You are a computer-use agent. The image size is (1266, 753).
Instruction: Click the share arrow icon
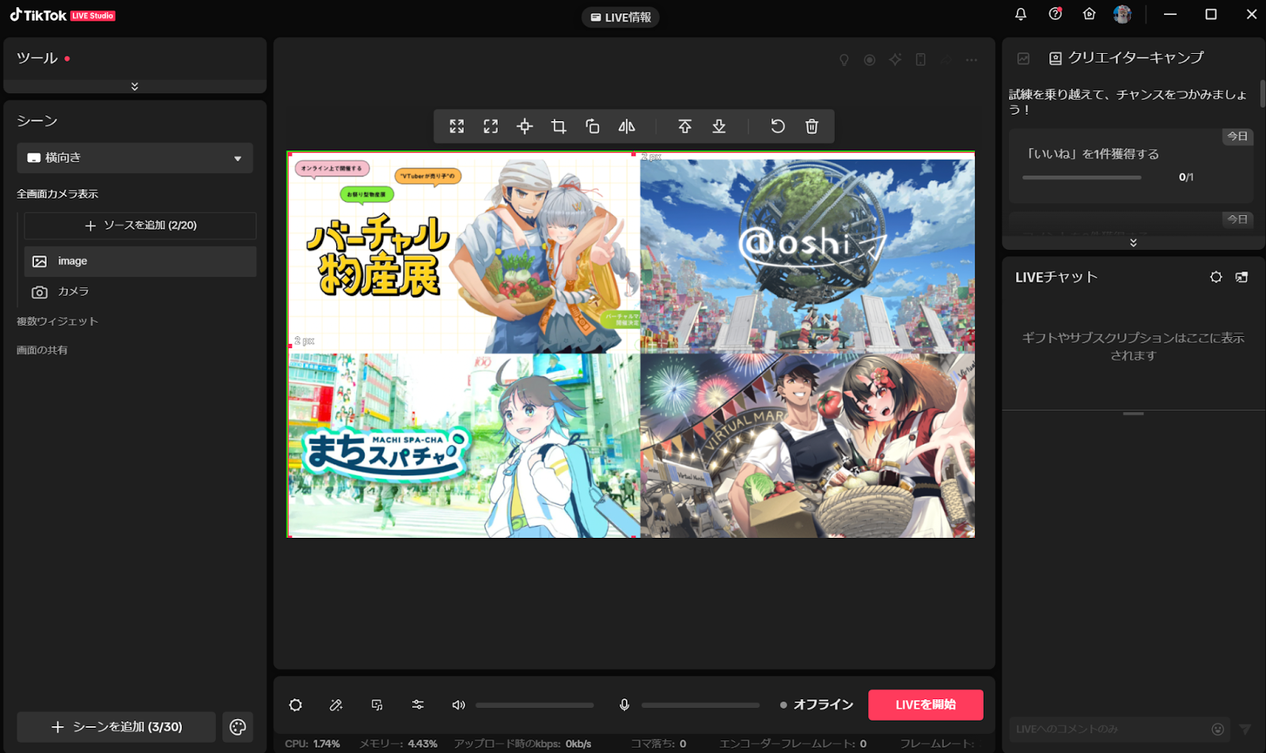(x=946, y=60)
